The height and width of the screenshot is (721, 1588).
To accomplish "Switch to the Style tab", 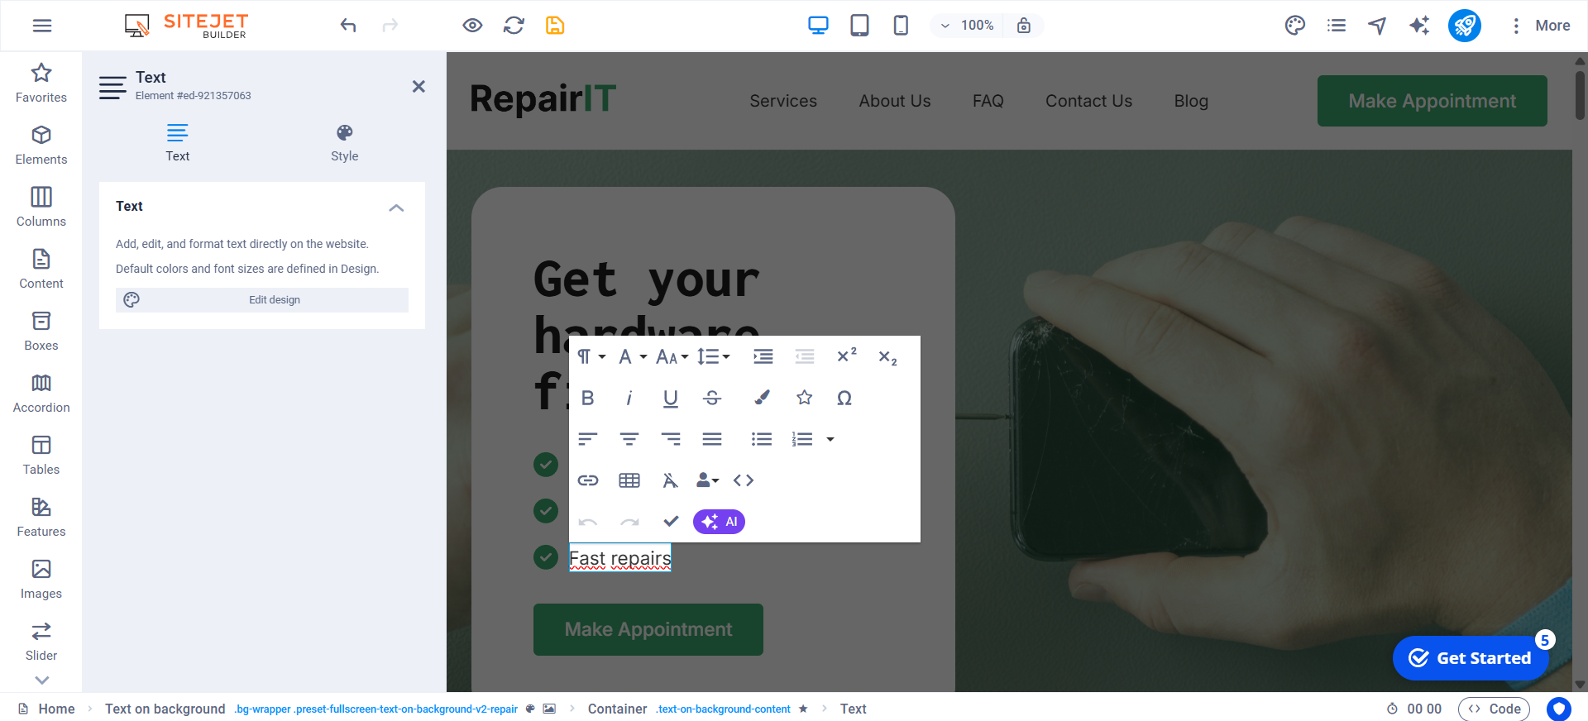I will click(x=344, y=143).
